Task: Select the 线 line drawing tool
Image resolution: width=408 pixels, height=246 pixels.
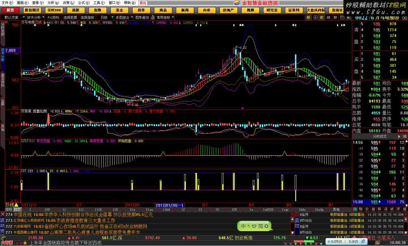Action: [328, 18]
